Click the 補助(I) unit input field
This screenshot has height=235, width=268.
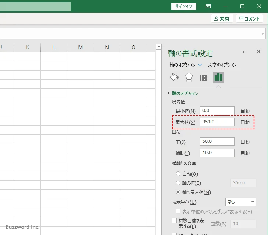(217, 153)
